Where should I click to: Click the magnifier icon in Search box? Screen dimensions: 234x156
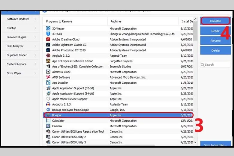pos(202,65)
